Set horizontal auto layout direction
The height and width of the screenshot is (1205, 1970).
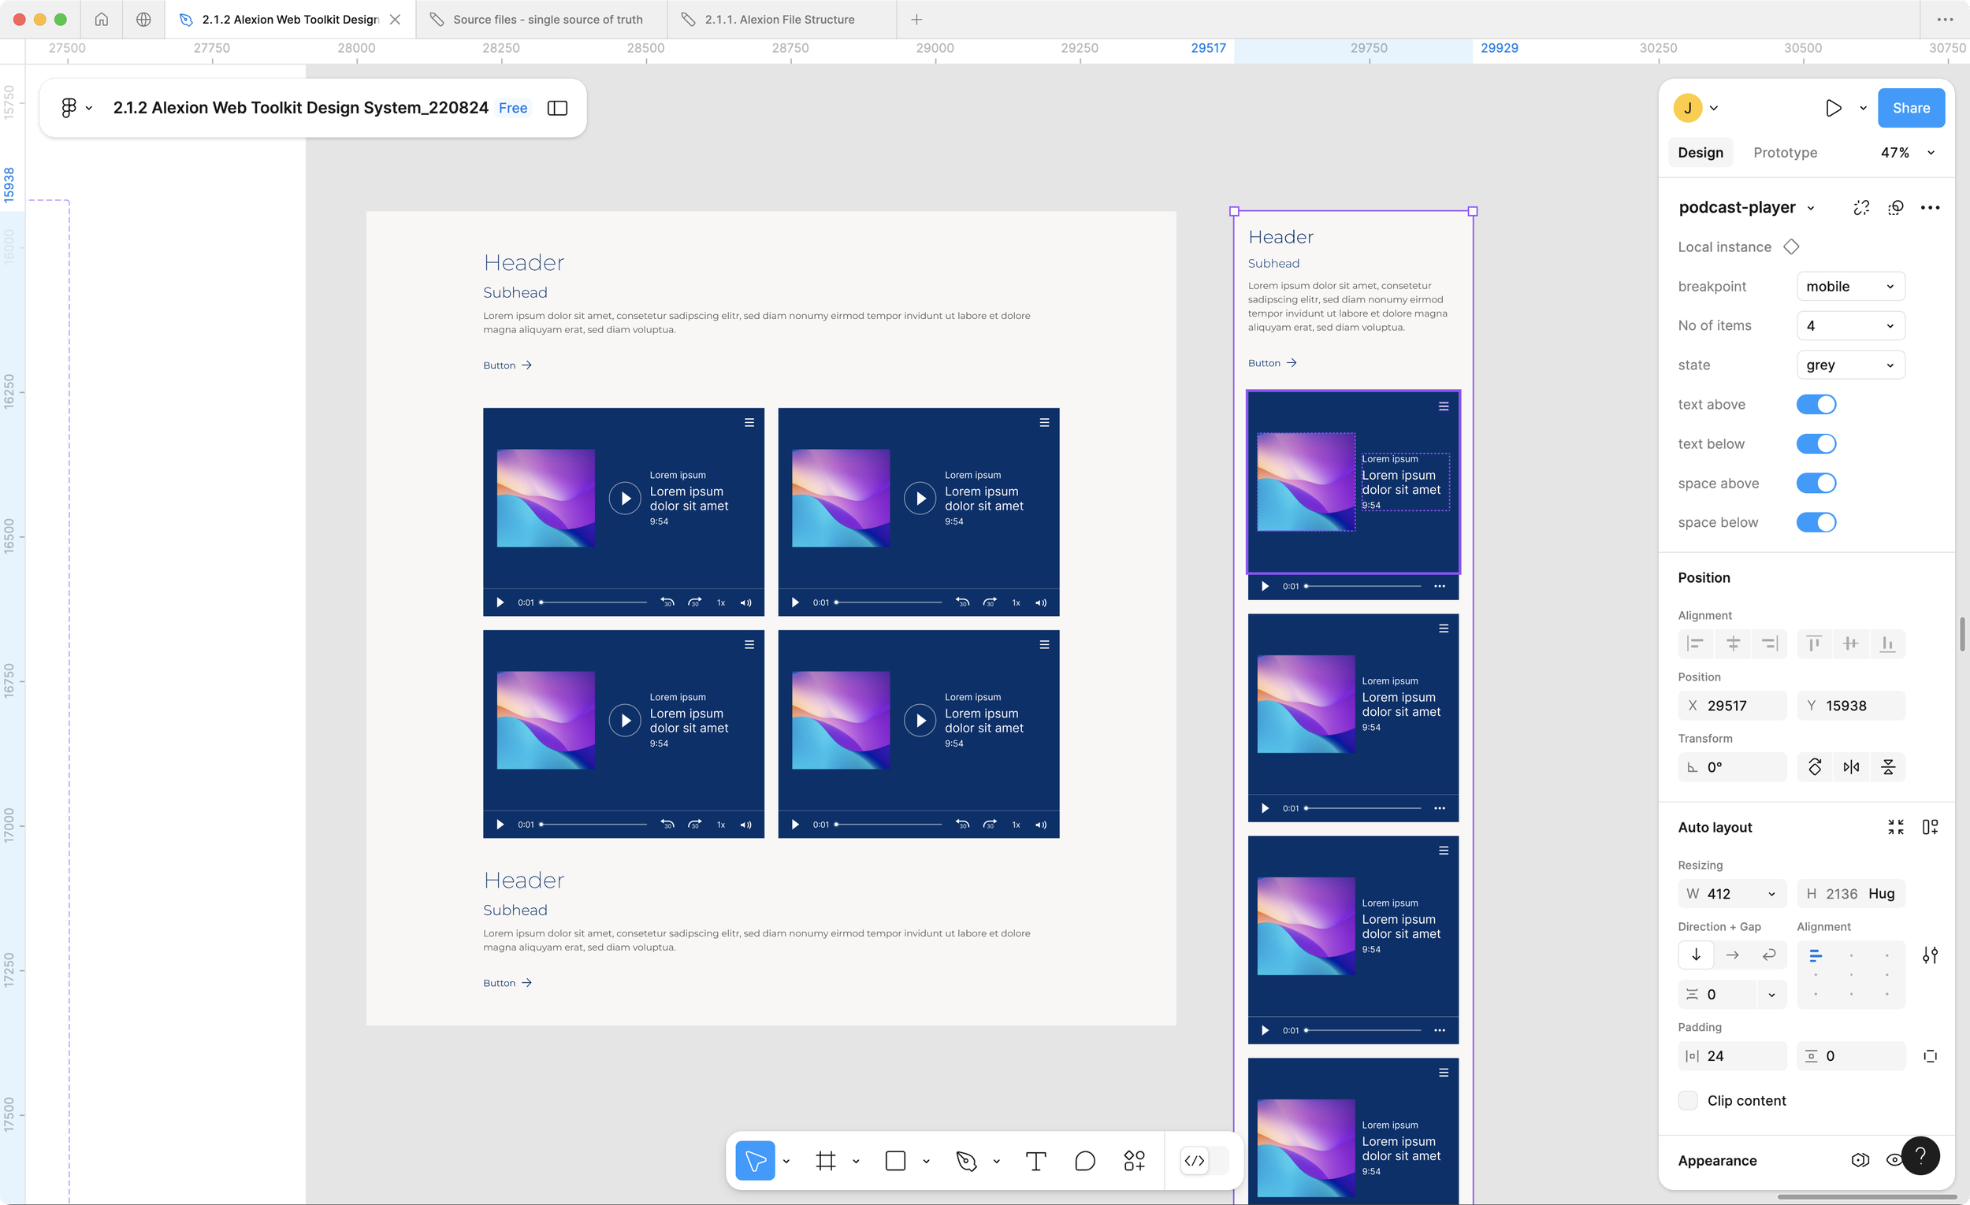(x=1733, y=955)
